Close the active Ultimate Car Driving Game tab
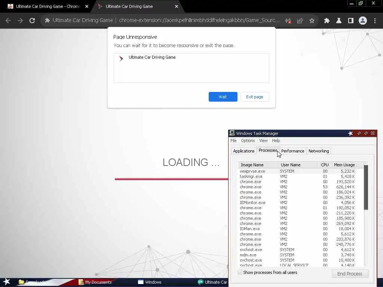The image size is (383, 287). coord(177,7)
